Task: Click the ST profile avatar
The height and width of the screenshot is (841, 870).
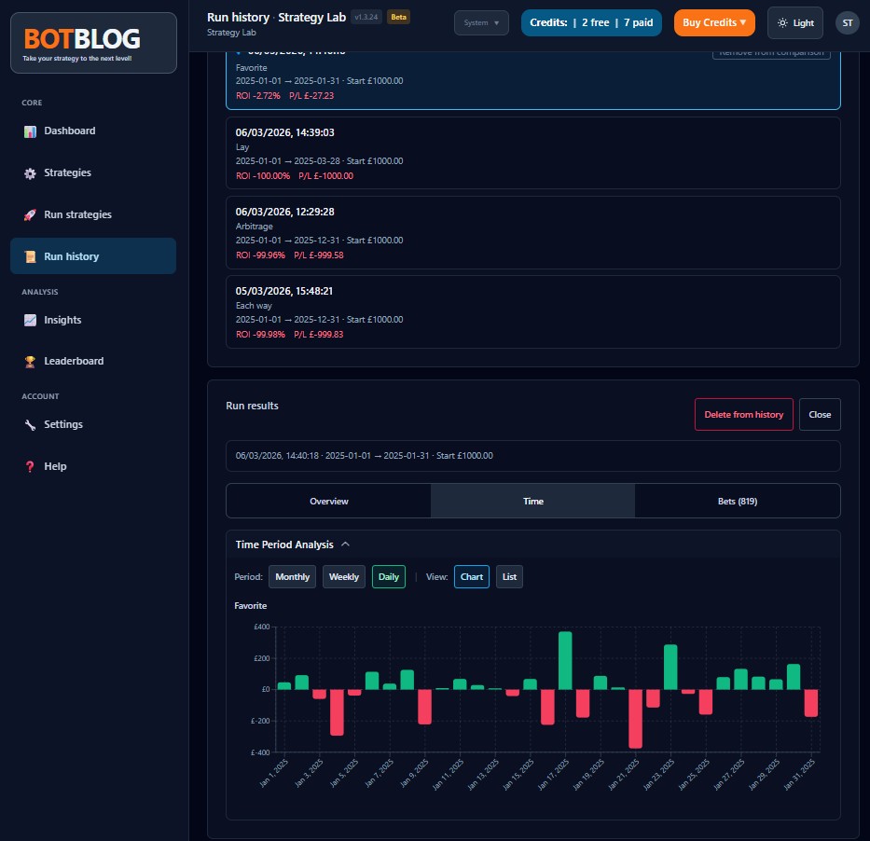Action: pyautogui.click(x=848, y=22)
